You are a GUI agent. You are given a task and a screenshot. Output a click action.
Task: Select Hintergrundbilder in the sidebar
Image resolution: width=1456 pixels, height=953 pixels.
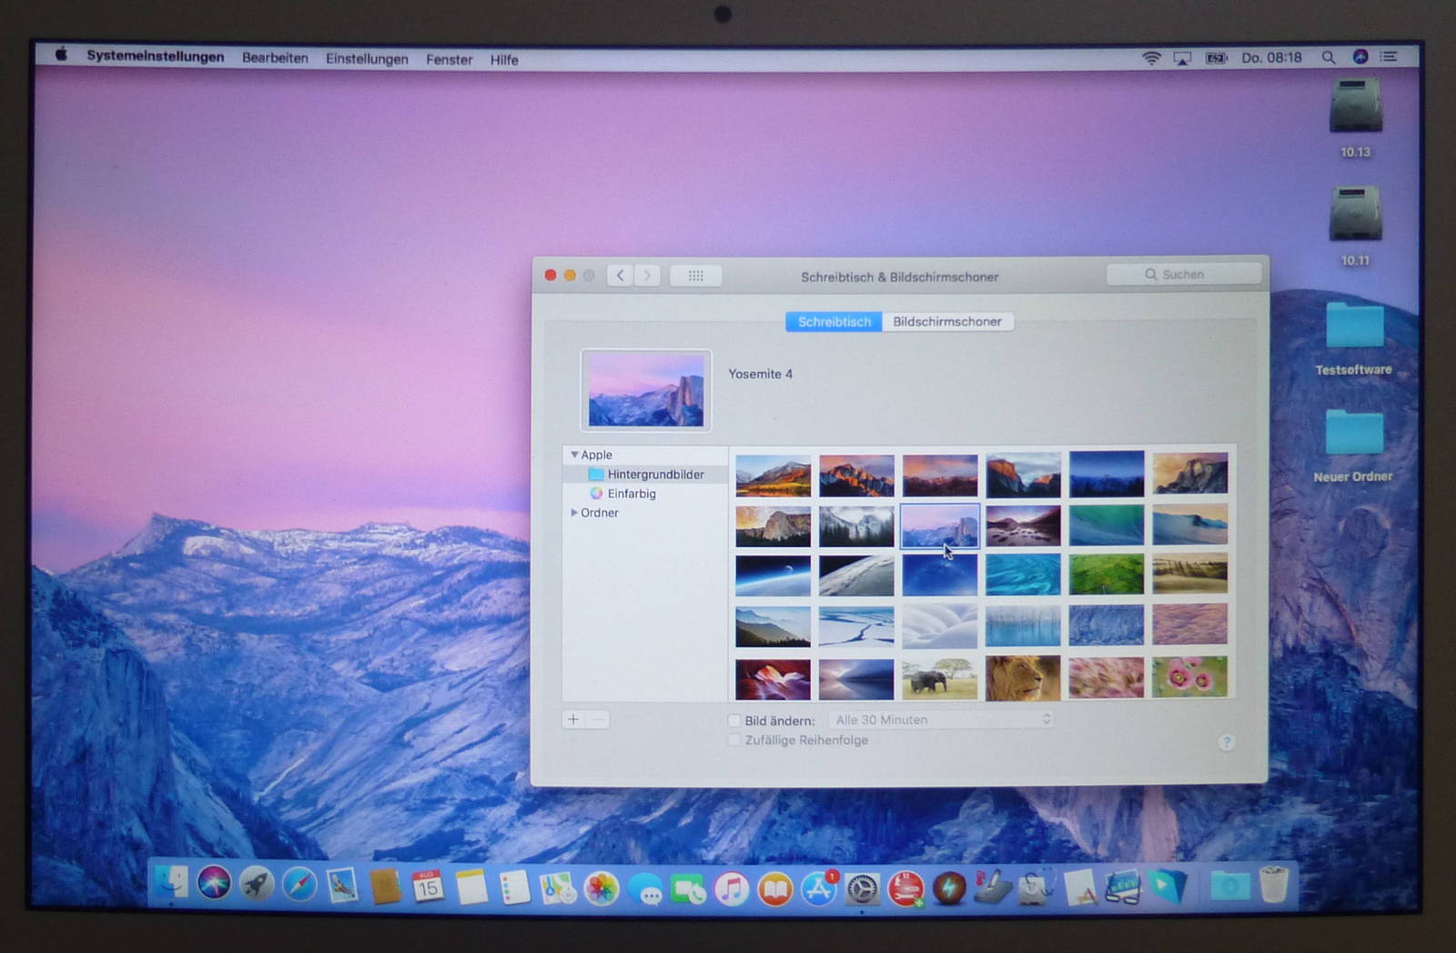click(x=655, y=475)
